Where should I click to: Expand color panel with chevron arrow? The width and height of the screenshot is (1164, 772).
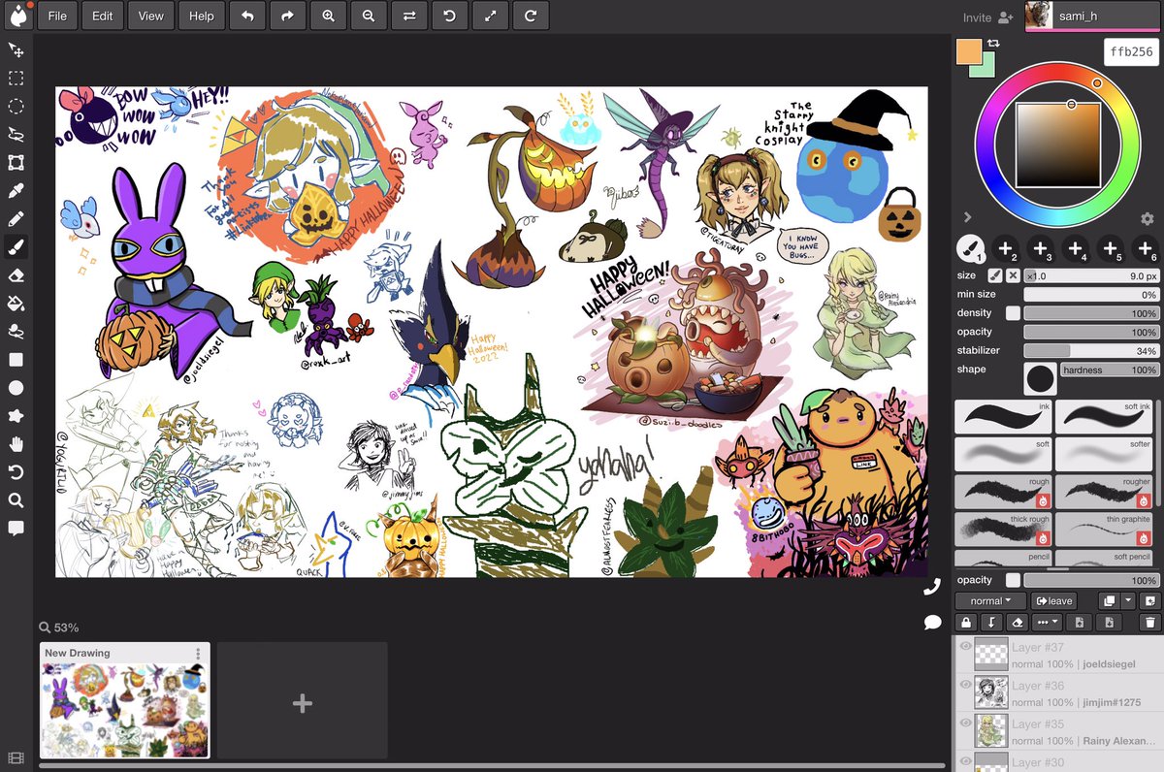967,217
